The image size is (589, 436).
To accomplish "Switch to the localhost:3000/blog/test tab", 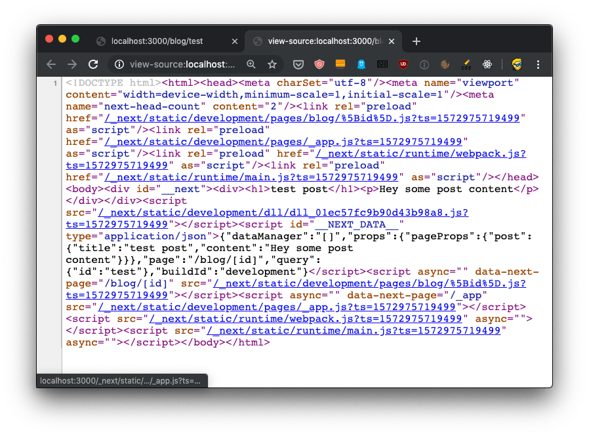I will tap(157, 41).
